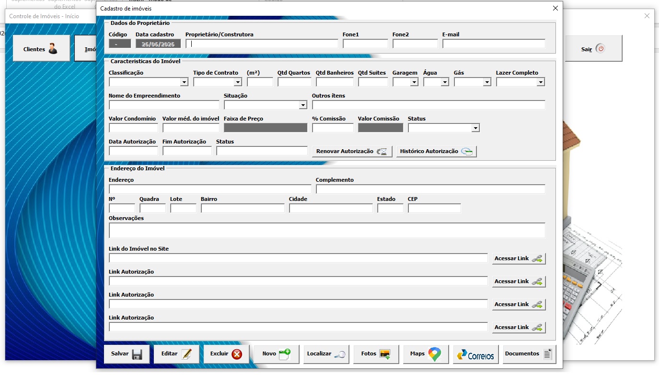This screenshot has height=375, width=659.
Task: Close the Cadastro de imóveis dialog
Action: coord(555,8)
